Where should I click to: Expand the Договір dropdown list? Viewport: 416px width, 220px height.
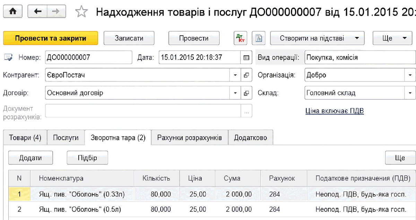235,93
